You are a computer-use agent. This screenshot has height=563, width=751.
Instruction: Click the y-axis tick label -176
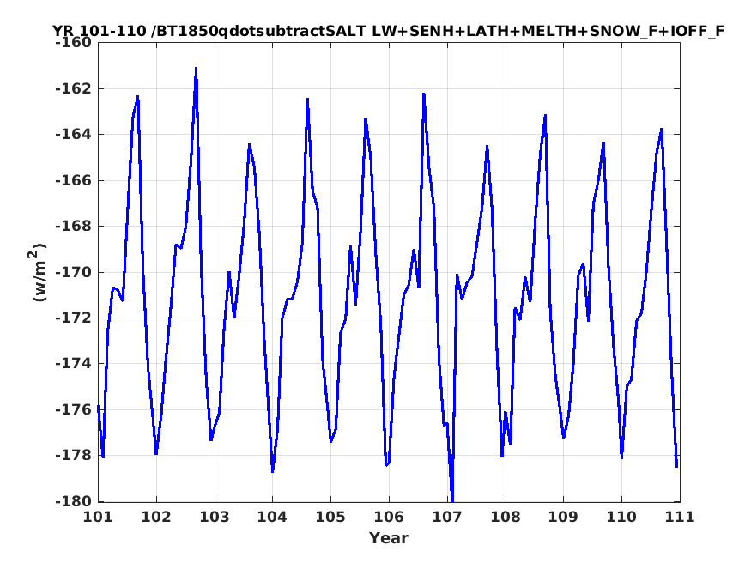point(73,409)
